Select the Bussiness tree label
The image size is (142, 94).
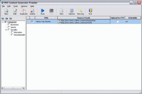(x=14, y=25)
